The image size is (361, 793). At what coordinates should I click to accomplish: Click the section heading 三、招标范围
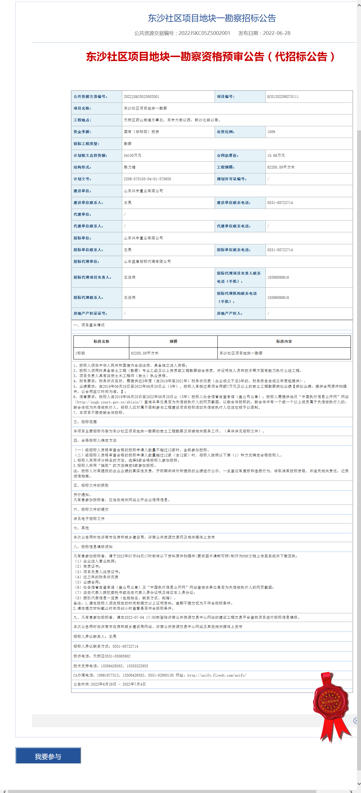85,422
